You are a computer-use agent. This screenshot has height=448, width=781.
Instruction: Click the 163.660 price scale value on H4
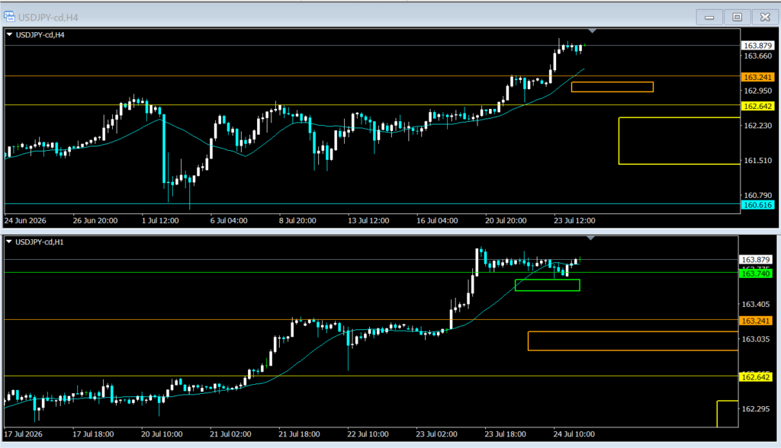pyautogui.click(x=757, y=56)
